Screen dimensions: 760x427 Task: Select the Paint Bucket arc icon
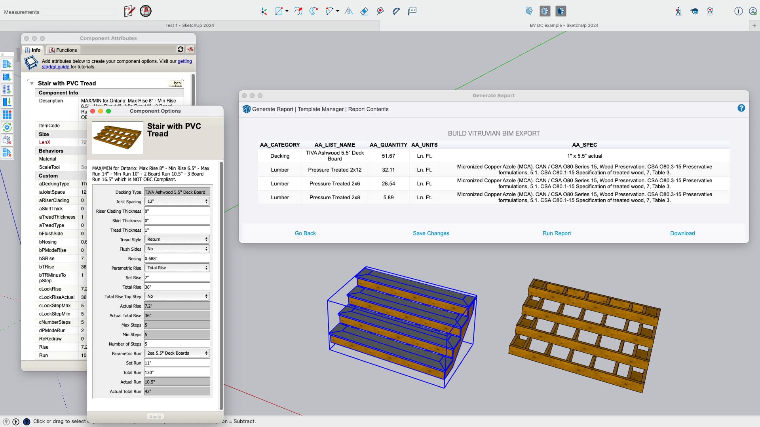(396, 11)
